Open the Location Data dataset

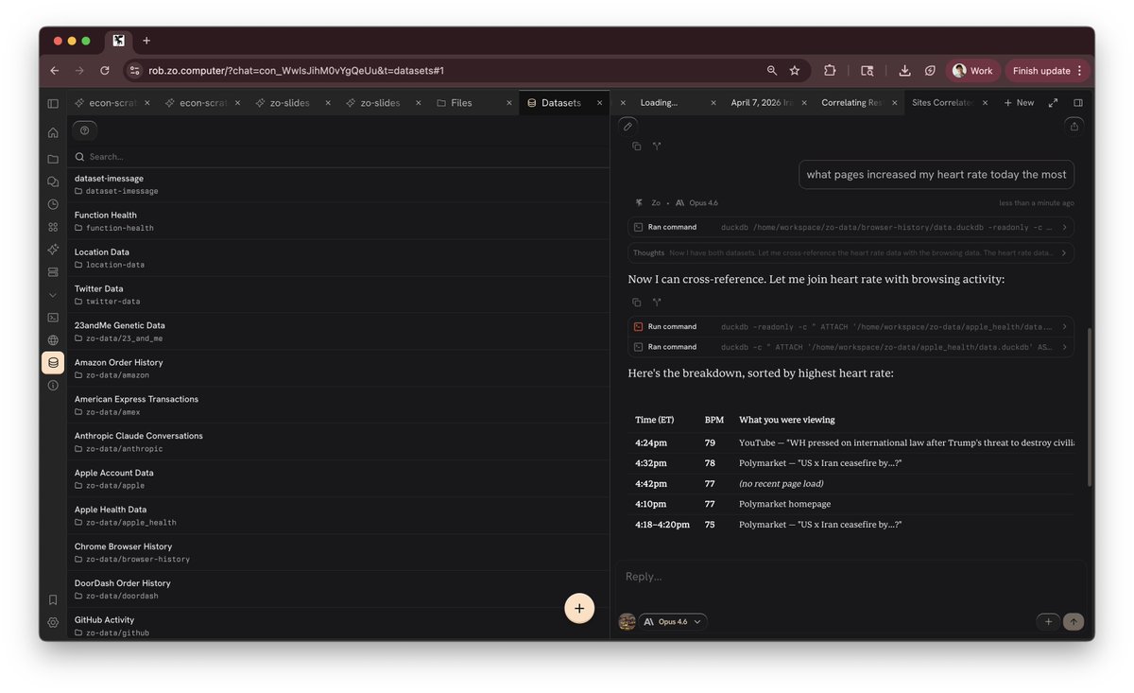(338, 258)
